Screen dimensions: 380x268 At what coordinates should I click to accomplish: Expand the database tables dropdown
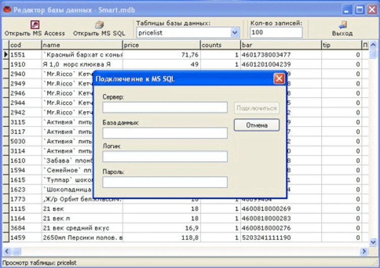click(x=235, y=33)
